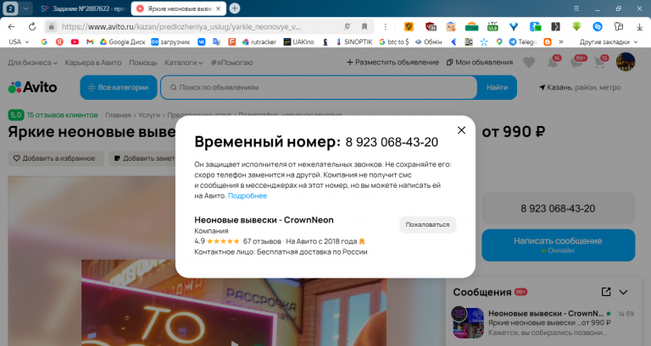The image size is (651, 346).
Task: Open the extensions puzzle icon
Action: 619,26
